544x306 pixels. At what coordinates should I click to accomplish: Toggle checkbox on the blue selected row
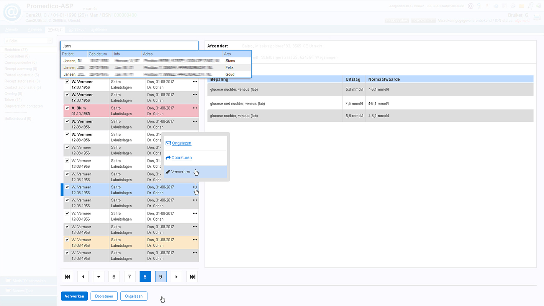[67, 187]
